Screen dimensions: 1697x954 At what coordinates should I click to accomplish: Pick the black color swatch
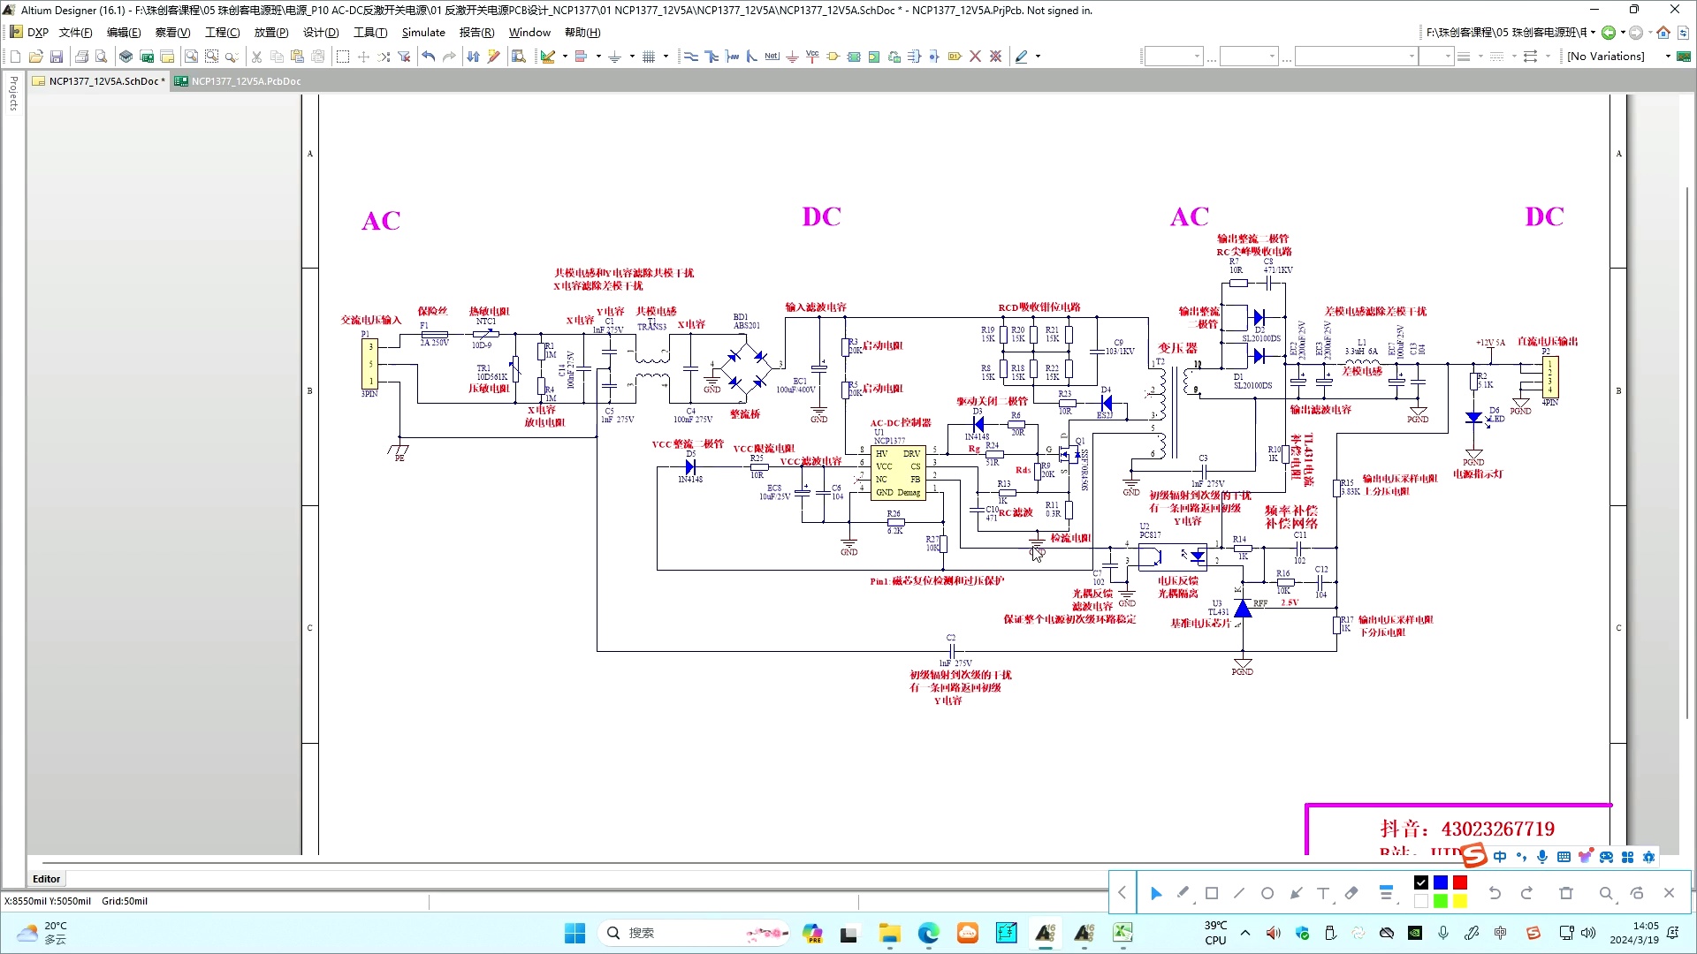point(1421,882)
